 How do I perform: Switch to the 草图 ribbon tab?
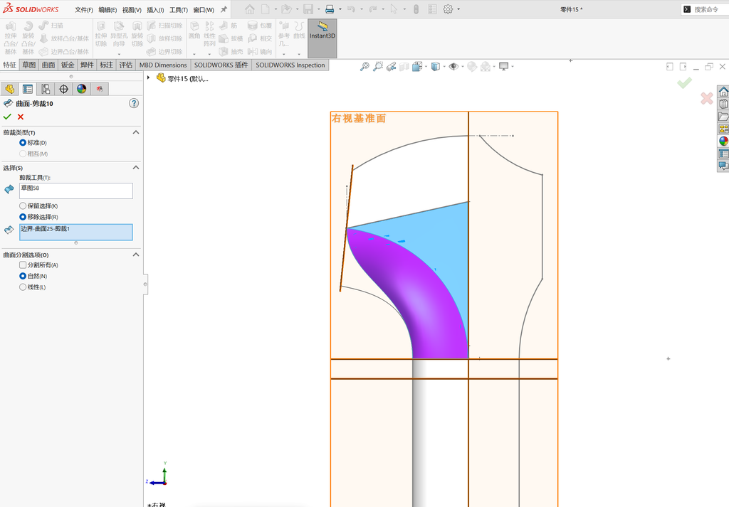pos(28,65)
